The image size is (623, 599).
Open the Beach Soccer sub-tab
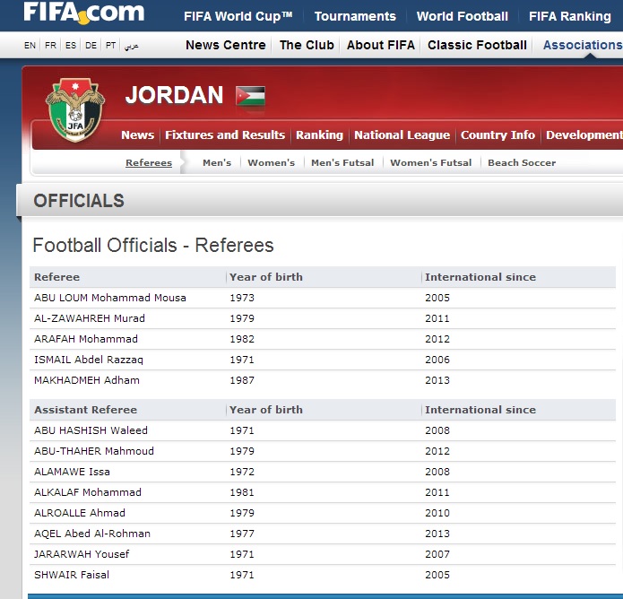[x=522, y=163]
